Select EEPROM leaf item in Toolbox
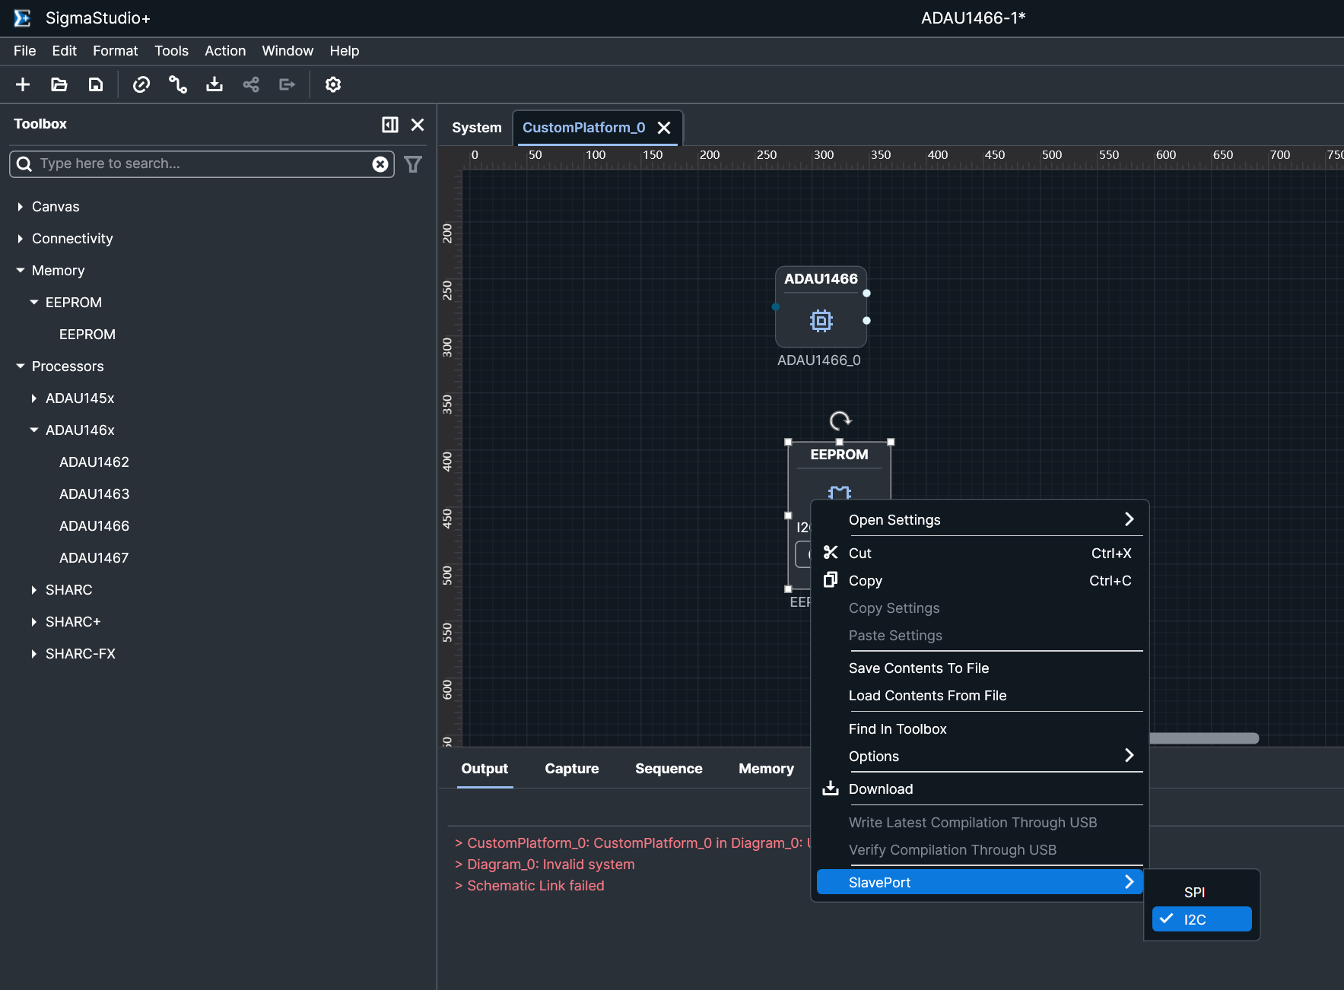This screenshot has width=1344, height=990. pyautogui.click(x=87, y=335)
